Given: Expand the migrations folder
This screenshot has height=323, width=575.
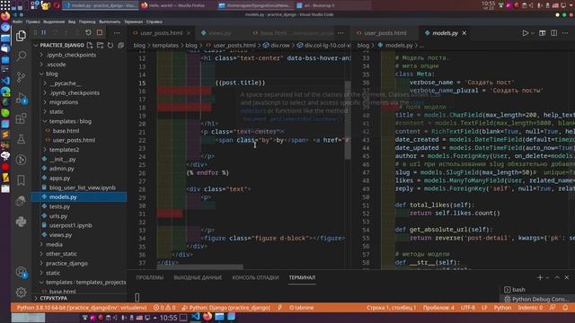Looking at the screenshot, I should click(x=64, y=102).
